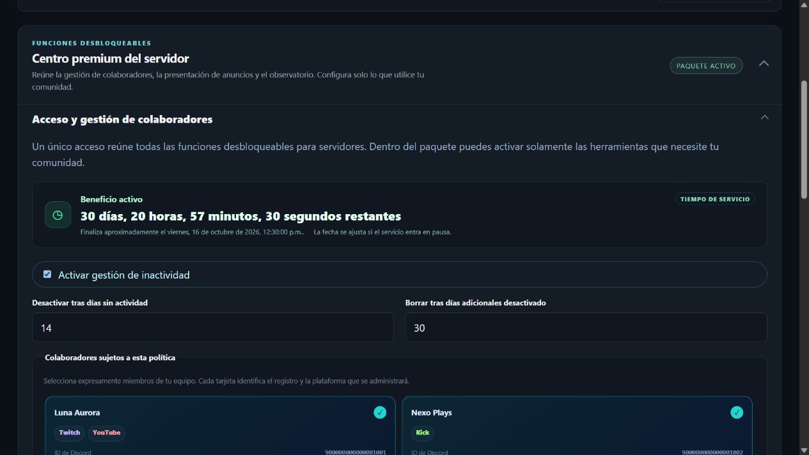The width and height of the screenshot is (809, 455).
Task: Click 'La fecha se ajusta' pause note
Action: click(x=382, y=232)
